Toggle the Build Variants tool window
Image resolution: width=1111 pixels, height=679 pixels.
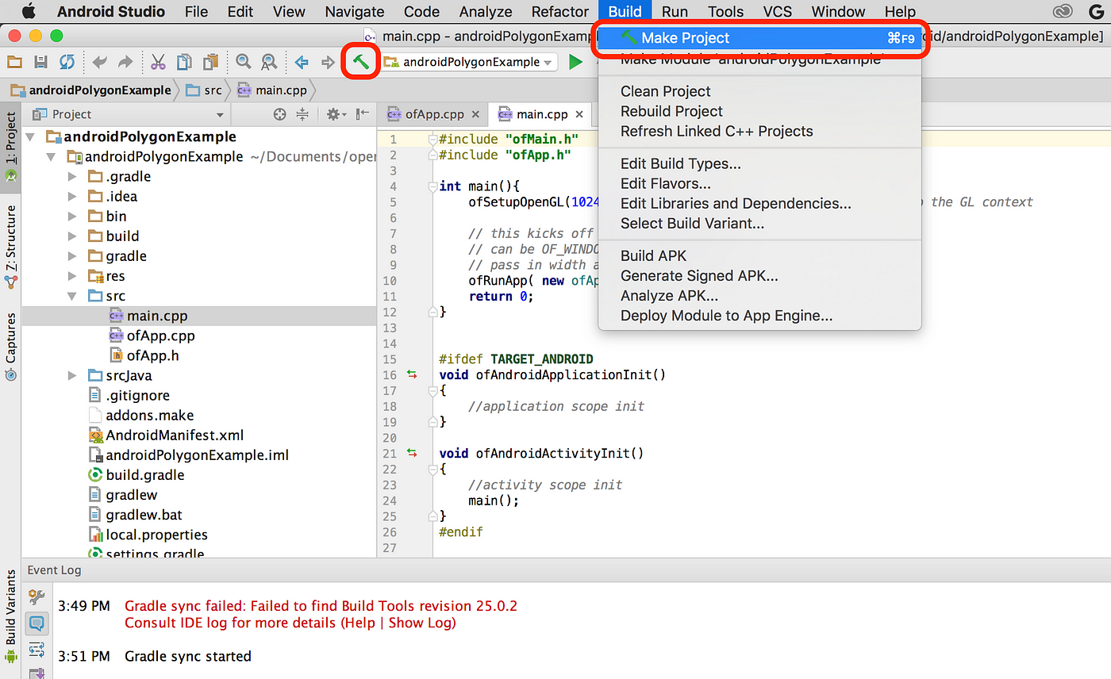10,616
